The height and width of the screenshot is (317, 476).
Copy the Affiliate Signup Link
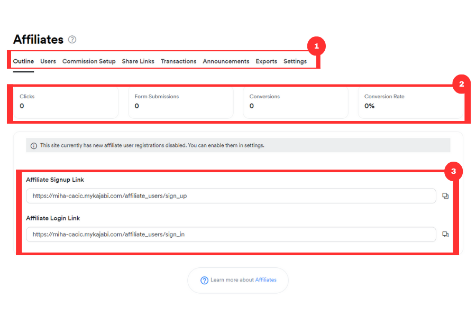[x=445, y=196]
